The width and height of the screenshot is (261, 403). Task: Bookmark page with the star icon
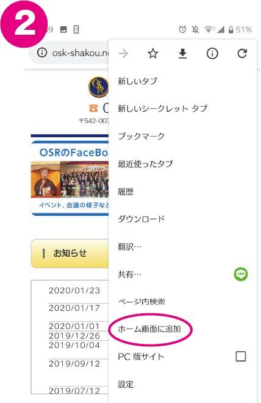(152, 54)
